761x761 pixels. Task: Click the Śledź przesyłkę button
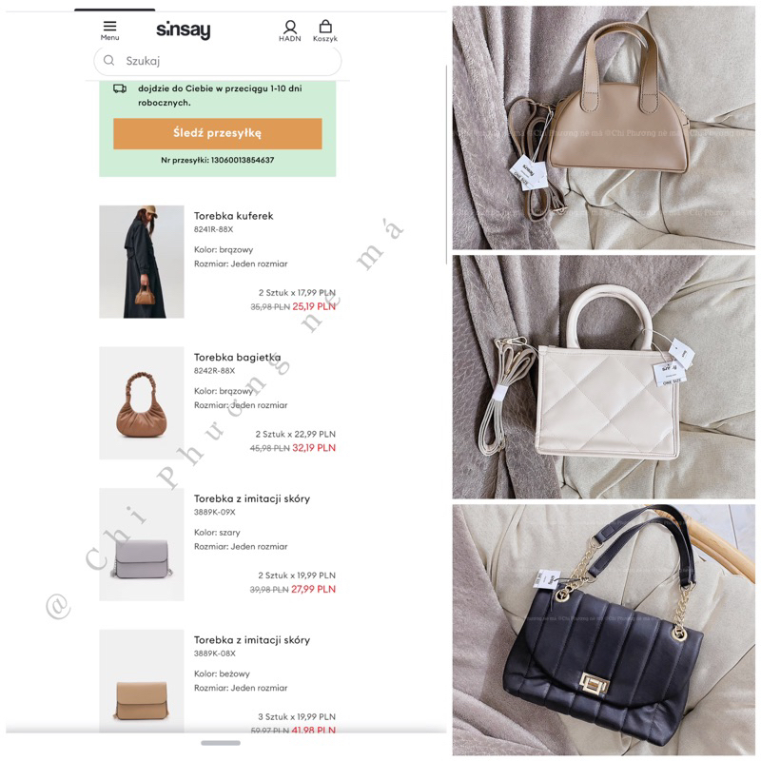click(x=218, y=133)
